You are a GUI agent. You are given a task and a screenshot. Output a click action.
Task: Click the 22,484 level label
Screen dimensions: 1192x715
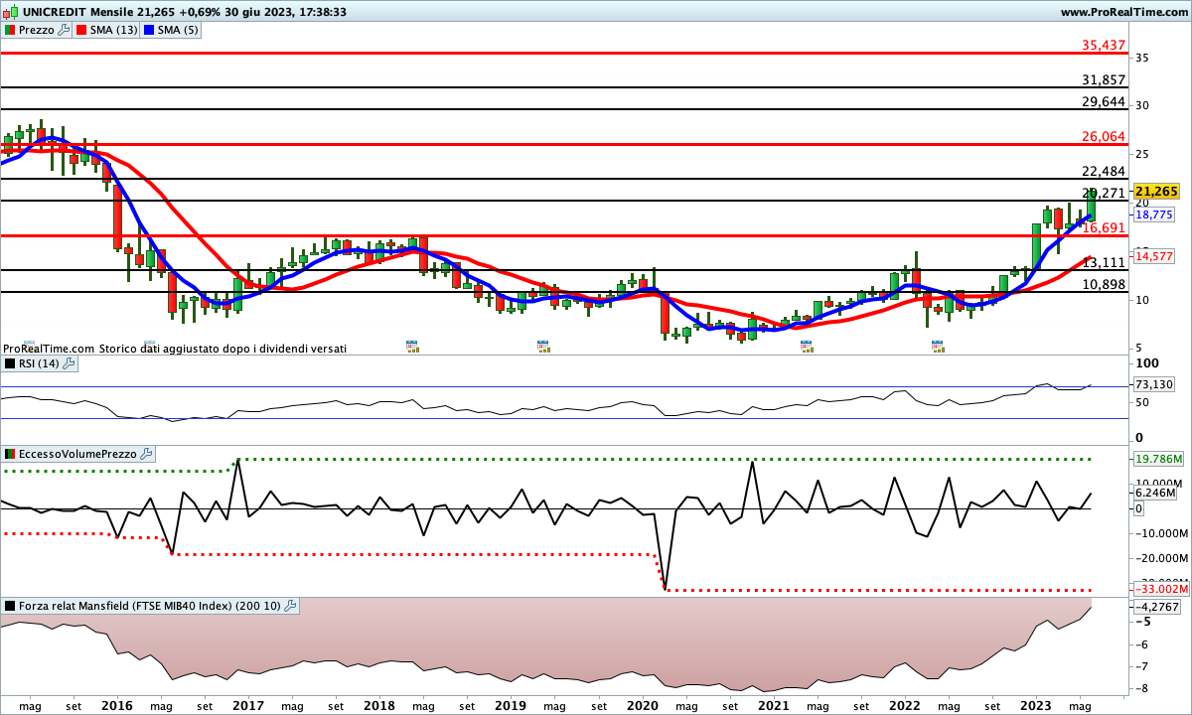(x=1104, y=172)
